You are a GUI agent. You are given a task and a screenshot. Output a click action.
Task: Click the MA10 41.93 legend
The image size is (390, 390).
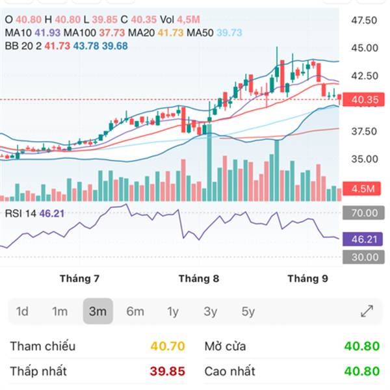point(32,33)
